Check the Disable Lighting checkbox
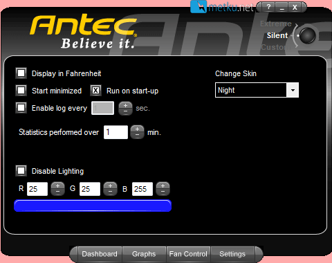Viewport: 332px width, 263px height. (x=21, y=171)
